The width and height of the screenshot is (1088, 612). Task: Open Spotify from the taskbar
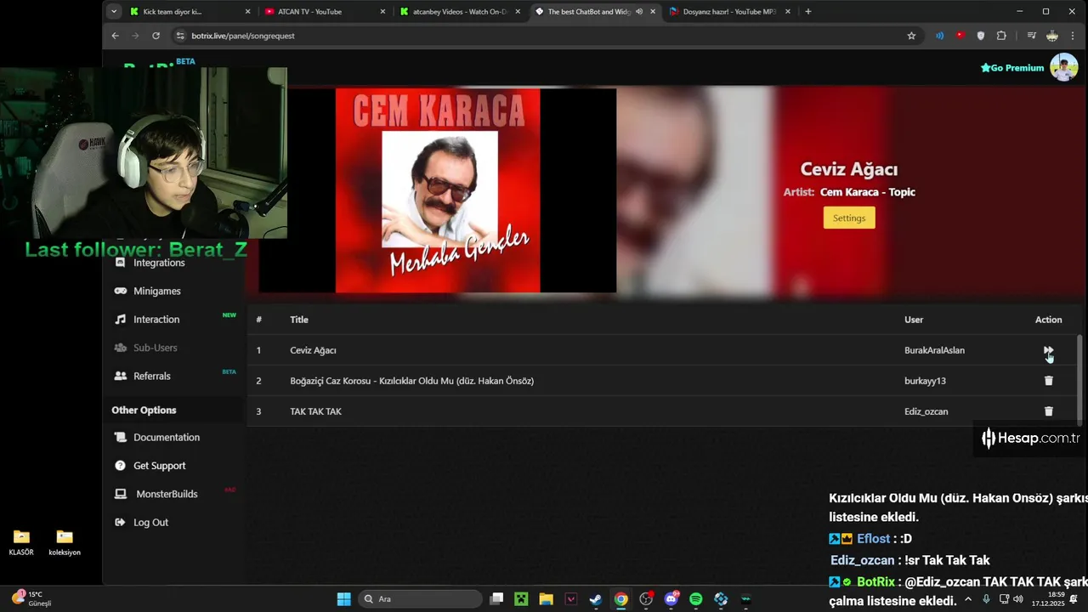click(x=696, y=599)
